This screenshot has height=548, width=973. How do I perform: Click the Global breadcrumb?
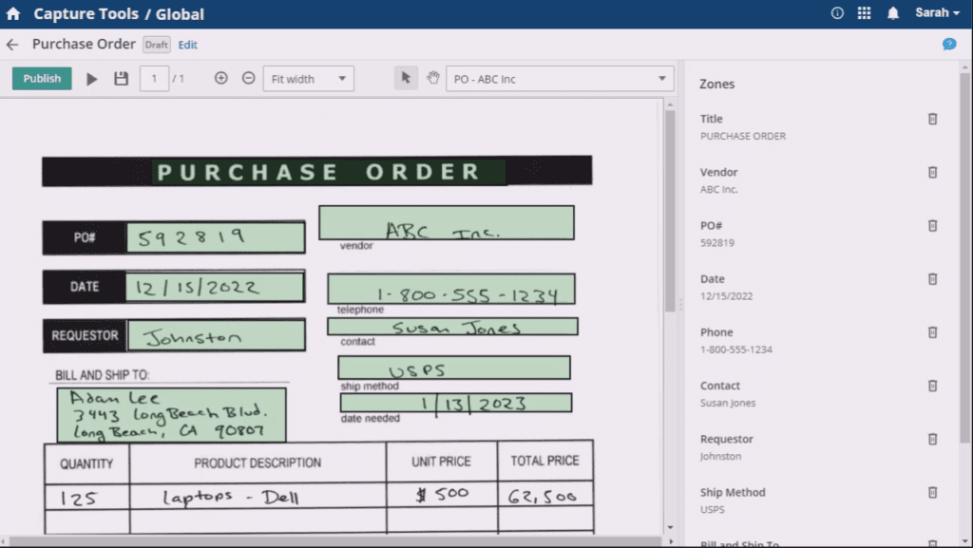pos(180,13)
